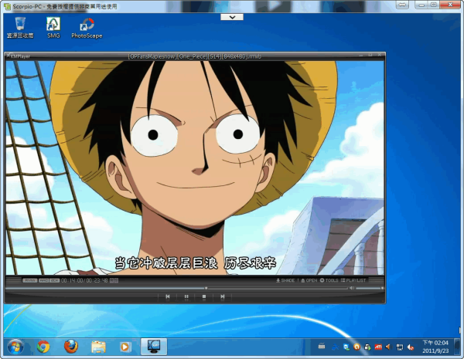
Task: Mute audio via KMPlayer speaker icon
Action: coord(352,288)
